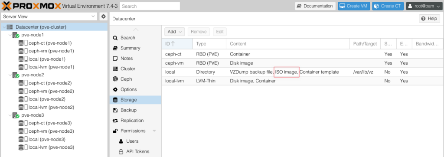Click pve-node1 node icon
This screenshot has width=444, height=157.
pos(16,35)
